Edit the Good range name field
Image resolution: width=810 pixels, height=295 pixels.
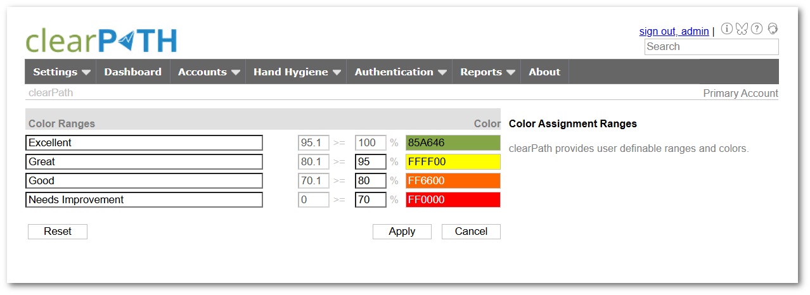145,180
